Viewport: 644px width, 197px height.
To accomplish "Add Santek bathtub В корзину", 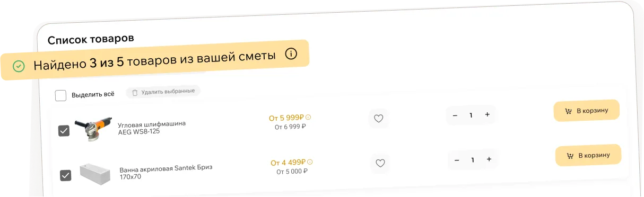I will click(x=588, y=156).
